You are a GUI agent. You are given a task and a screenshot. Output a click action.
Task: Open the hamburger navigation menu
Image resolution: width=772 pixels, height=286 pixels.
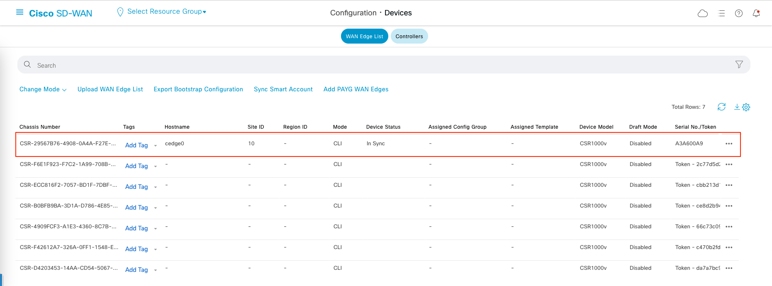19,12
